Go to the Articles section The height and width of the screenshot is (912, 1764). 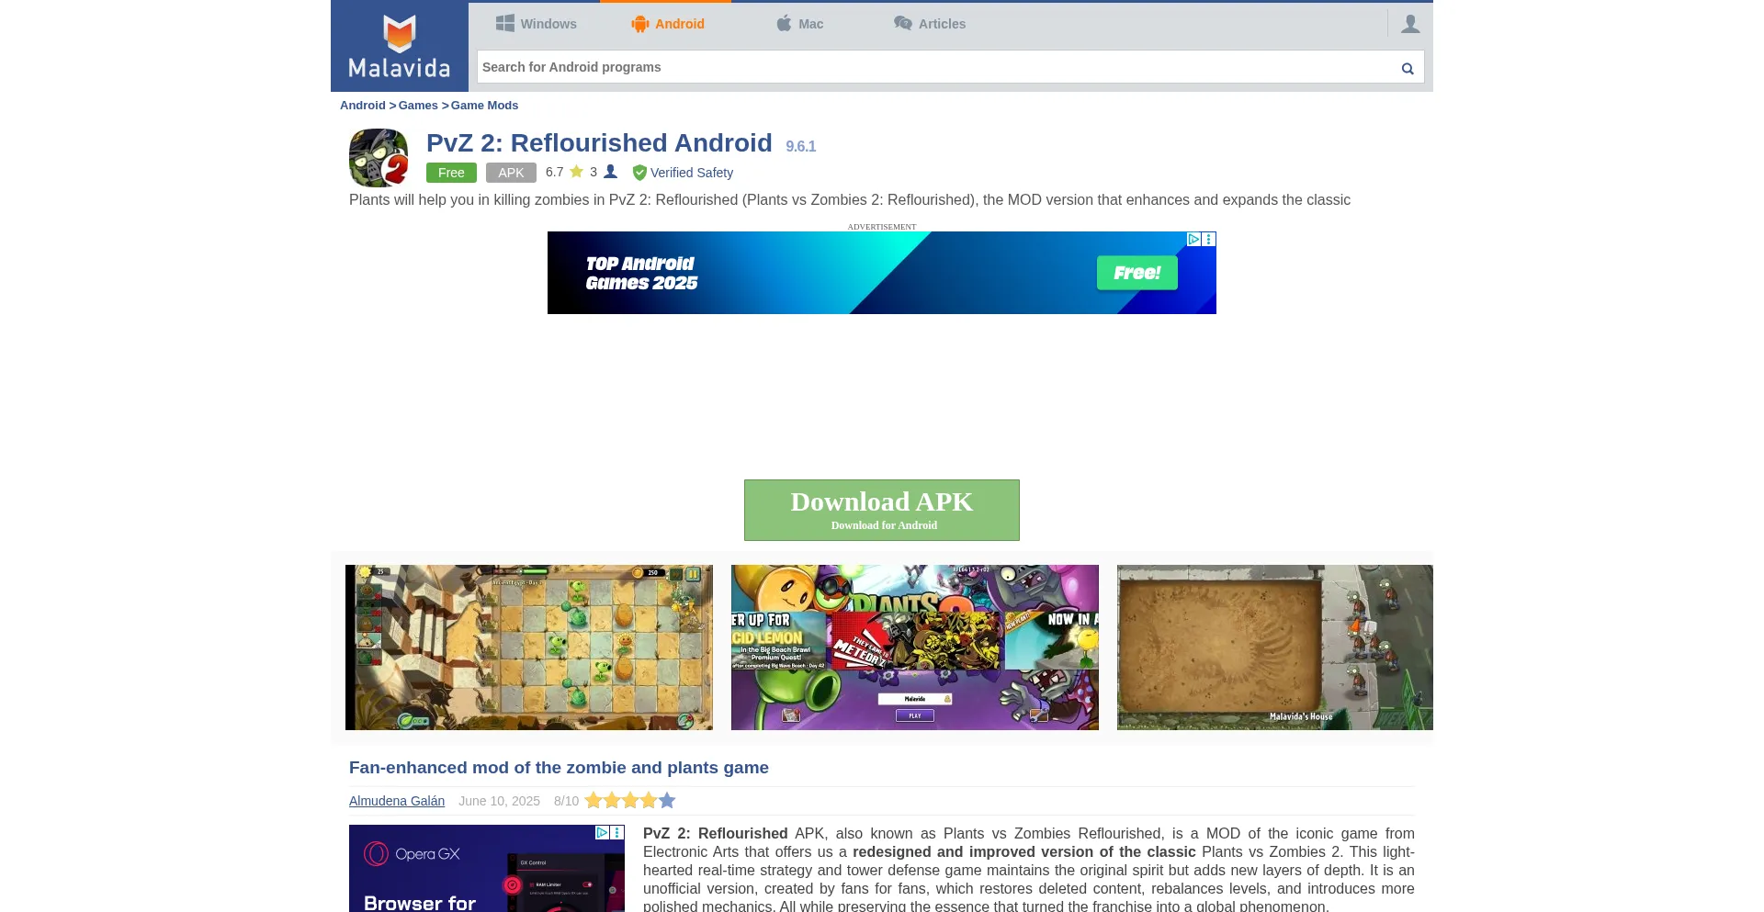930,24
